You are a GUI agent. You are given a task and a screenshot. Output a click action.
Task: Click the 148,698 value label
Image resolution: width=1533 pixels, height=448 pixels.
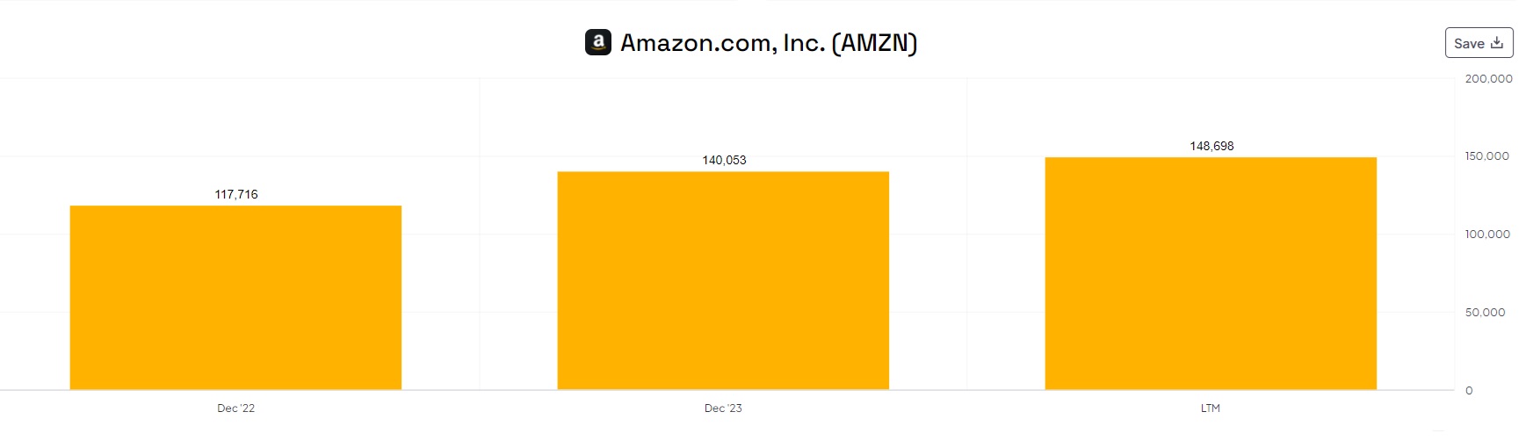1211,146
